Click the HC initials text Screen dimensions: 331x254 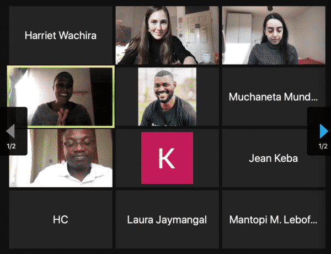tap(61, 220)
